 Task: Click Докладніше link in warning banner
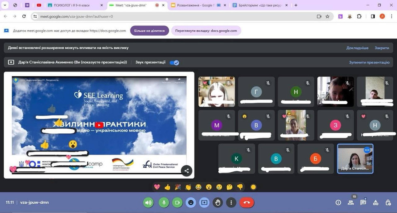pos(357,48)
